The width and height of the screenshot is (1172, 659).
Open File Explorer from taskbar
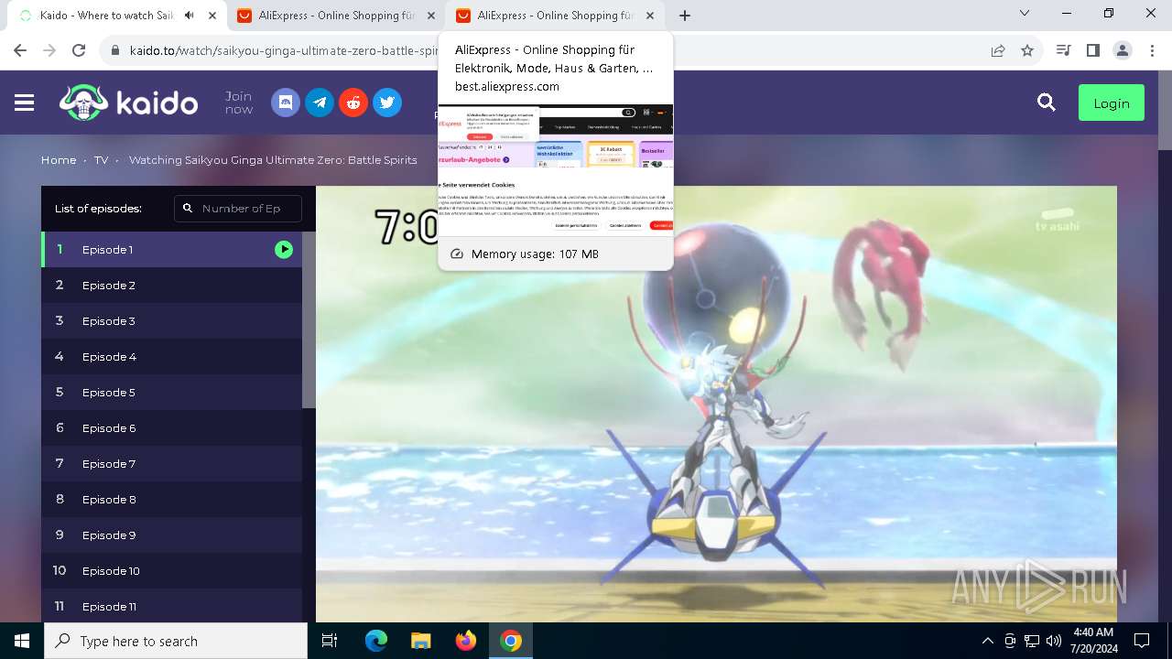421,641
